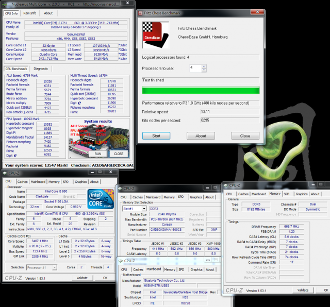Image resolution: width=330 pixels, height=307 pixels.
Task: Click the Logical processors found field
Action: coord(201,57)
